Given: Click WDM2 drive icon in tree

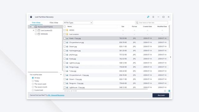Looking at the screenshot, I should click(39, 34).
